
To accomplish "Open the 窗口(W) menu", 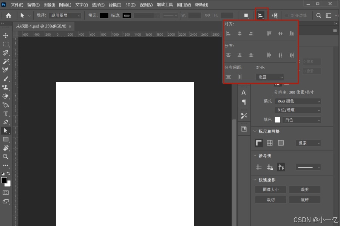I will point(184,5).
